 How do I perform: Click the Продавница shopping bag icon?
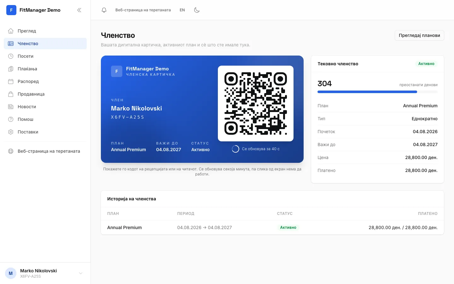pyautogui.click(x=11, y=94)
